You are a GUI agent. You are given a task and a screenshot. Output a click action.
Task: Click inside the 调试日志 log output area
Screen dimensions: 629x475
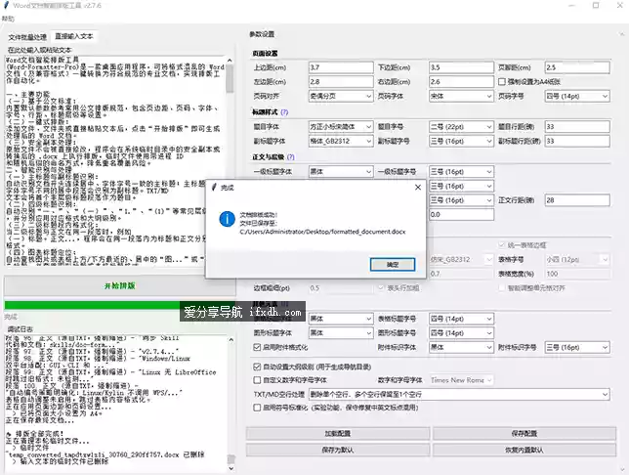tap(115, 404)
